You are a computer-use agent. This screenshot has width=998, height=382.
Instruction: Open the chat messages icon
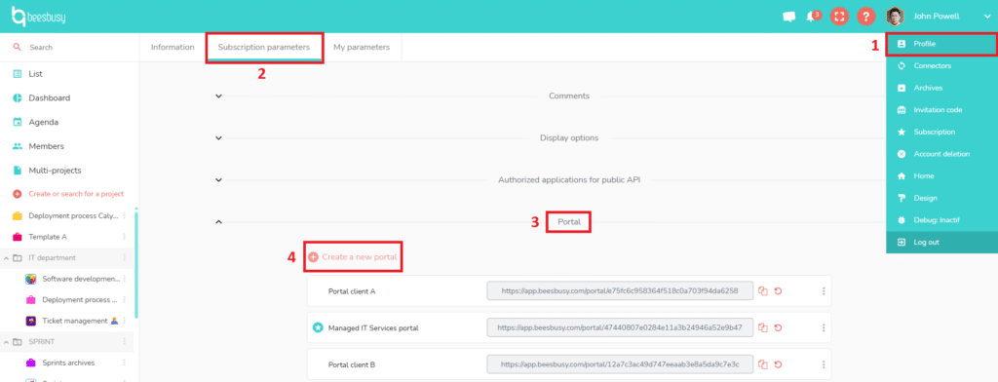[788, 17]
